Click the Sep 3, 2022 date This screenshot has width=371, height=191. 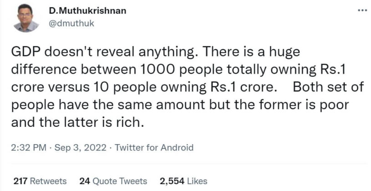point(79,147)
